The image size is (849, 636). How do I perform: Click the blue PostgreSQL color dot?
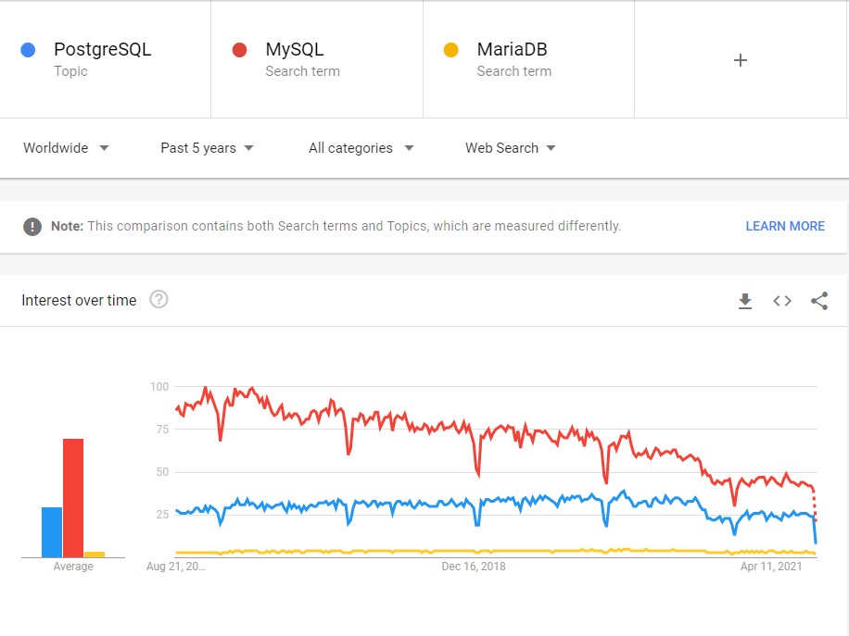[28, 50]
